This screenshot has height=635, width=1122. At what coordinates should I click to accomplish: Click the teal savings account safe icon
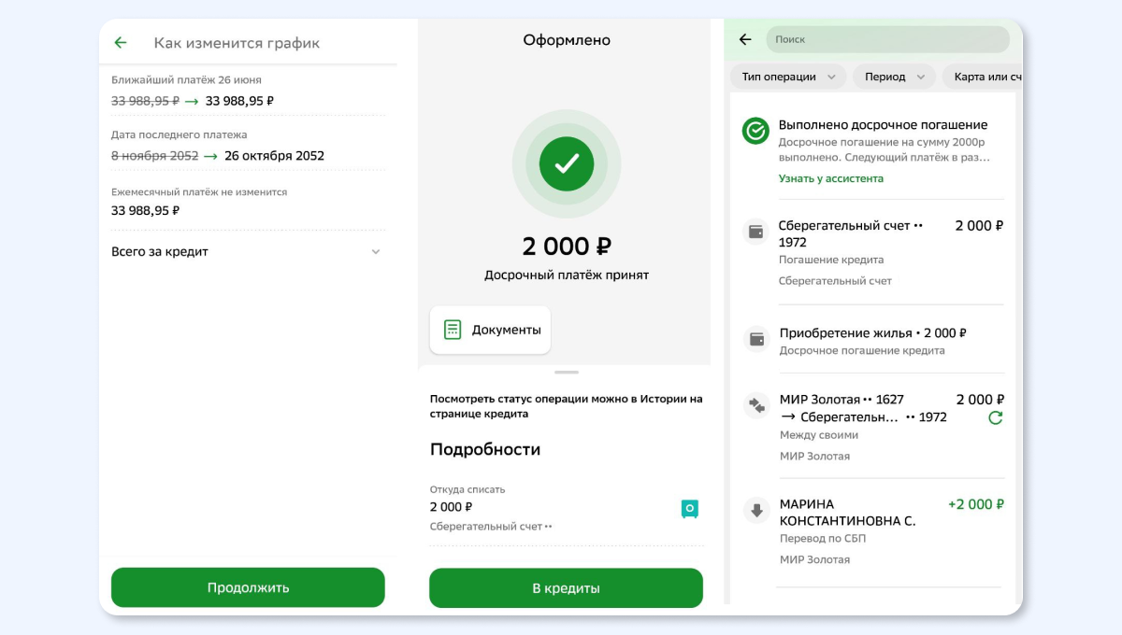[x=690, y=509]
